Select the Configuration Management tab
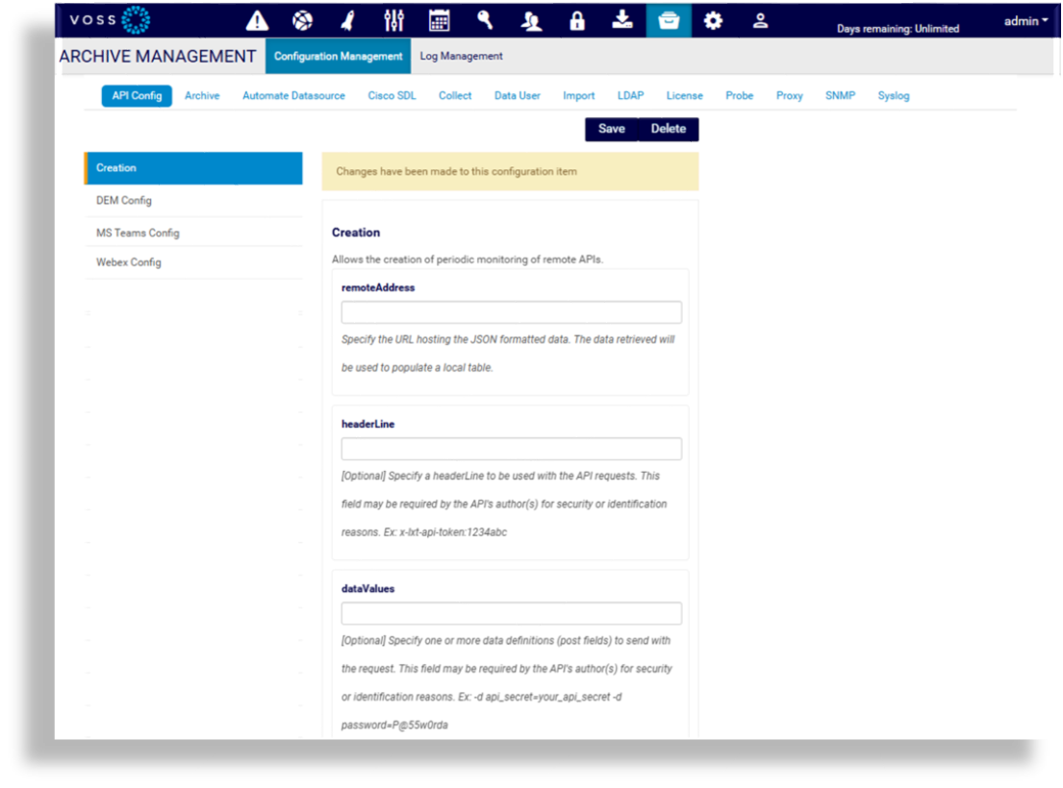This screenshot has width=1063, height=788. (337, 56)
